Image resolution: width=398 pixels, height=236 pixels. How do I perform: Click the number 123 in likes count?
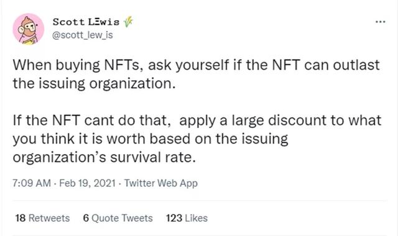point(174,218)
